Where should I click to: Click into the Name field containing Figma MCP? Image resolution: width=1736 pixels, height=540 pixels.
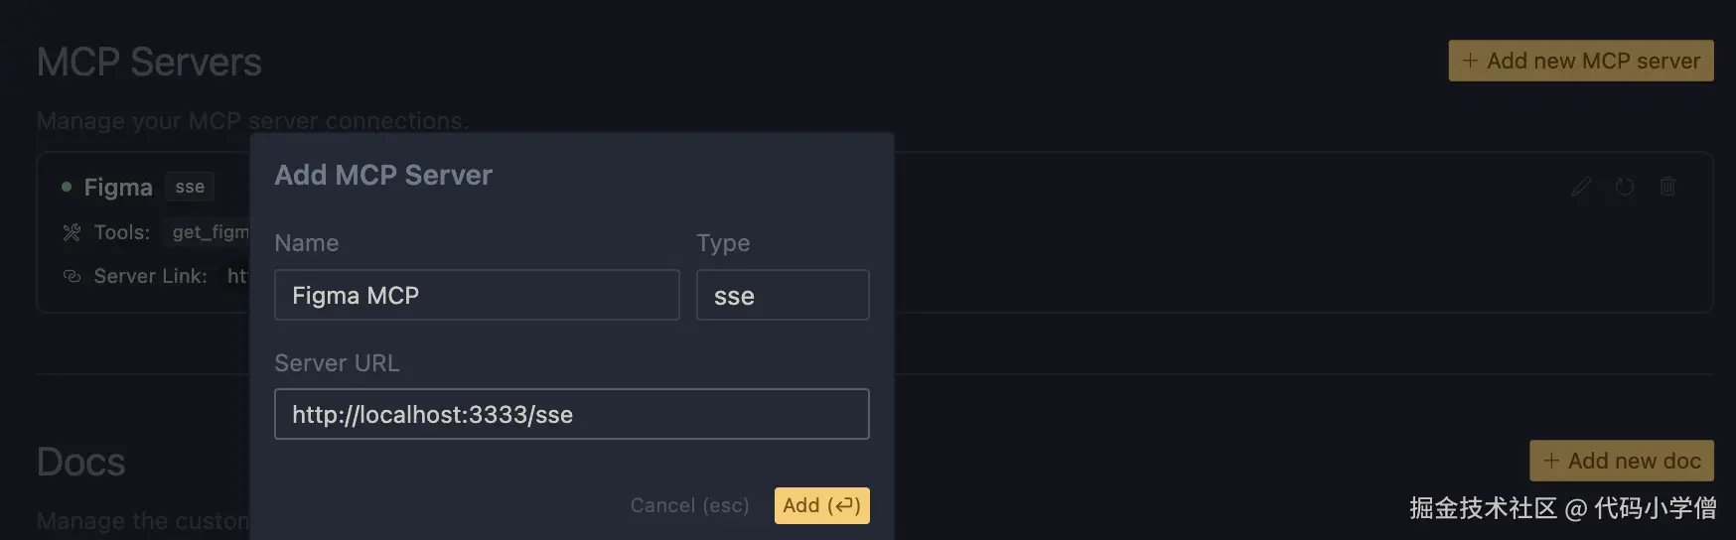pyautogui.click(x=477, y=295)
